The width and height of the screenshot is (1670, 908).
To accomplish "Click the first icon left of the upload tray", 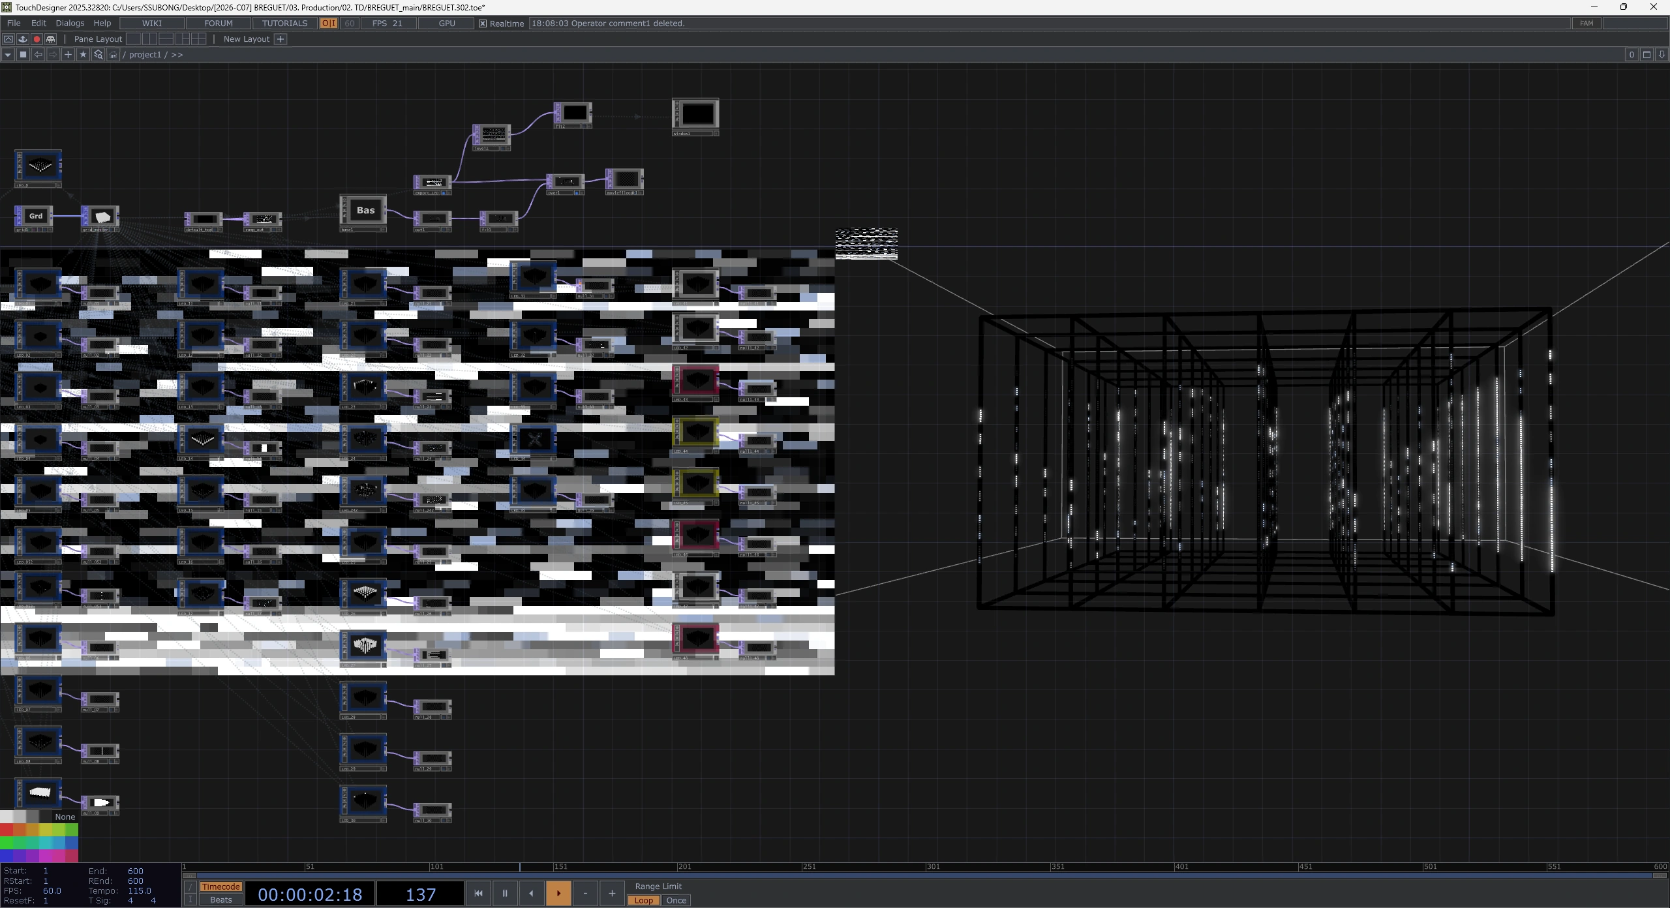I will coord(8,39).
